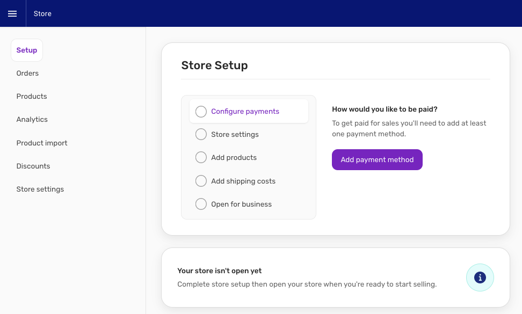
Task: Select the Add products step circle
Action: pyautogui.click(x=201, y=157)
